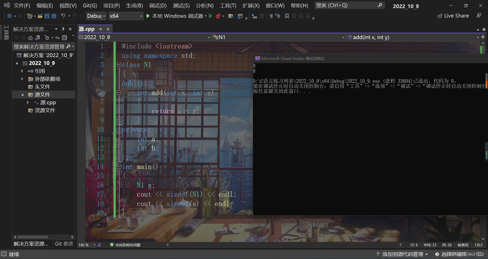This screenshot has height=259, width=488.
Task: Open the 调试(D) menu
Action: [158, 6]
